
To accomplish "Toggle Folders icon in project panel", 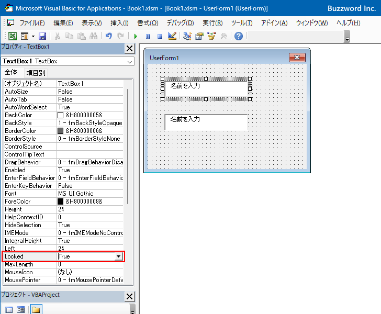I will 36,309.
